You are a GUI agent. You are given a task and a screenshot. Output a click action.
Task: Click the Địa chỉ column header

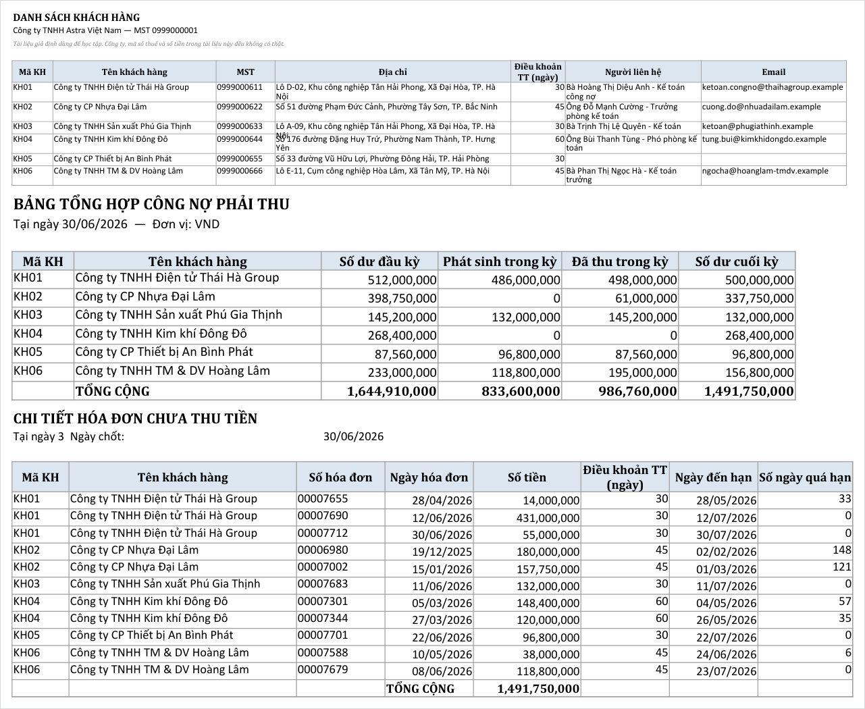coord(393,72)
